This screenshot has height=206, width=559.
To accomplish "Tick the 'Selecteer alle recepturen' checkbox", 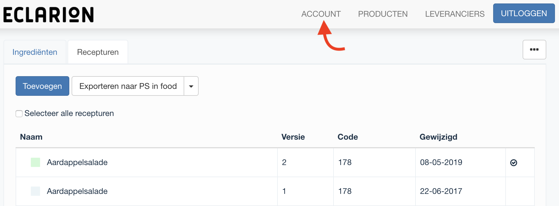I will [x=19, y=114].
